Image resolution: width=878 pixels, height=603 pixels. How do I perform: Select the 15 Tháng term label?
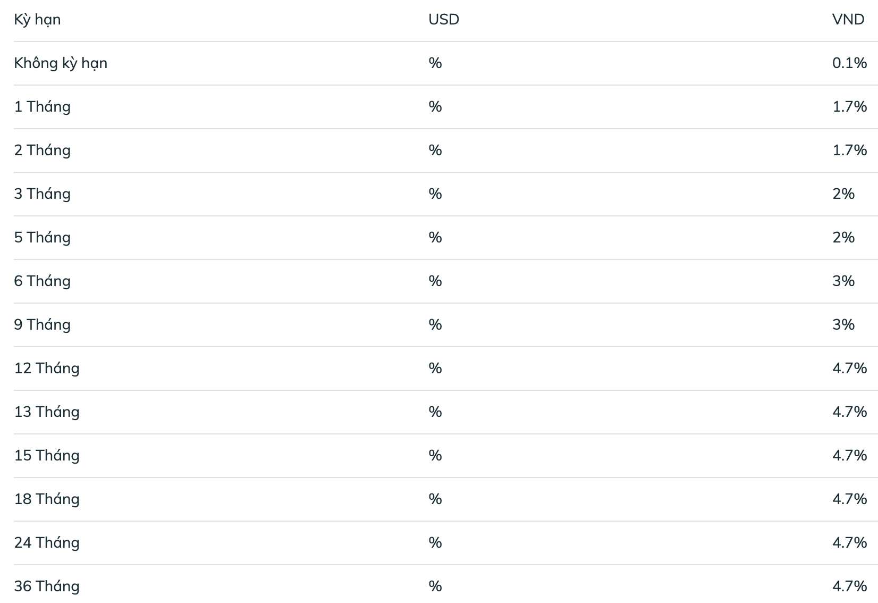47,456
